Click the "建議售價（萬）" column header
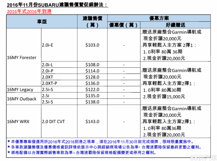Image resolution: width=217 pixels, height=161 pixels. pyautogui.click(x=92, y=21)
